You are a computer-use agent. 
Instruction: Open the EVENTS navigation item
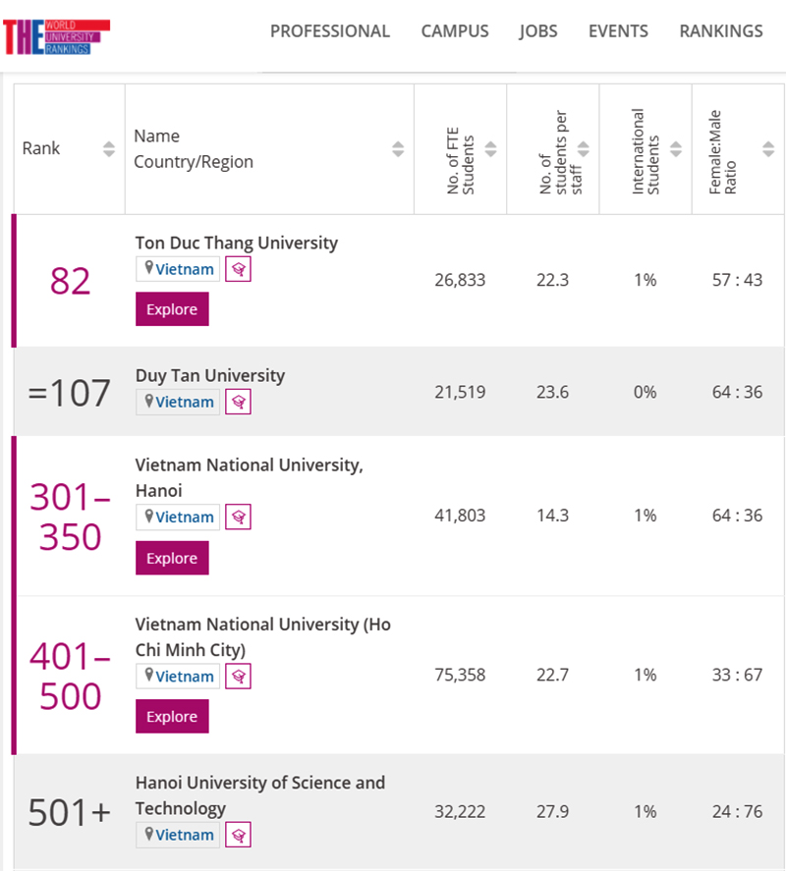point(618,31)
